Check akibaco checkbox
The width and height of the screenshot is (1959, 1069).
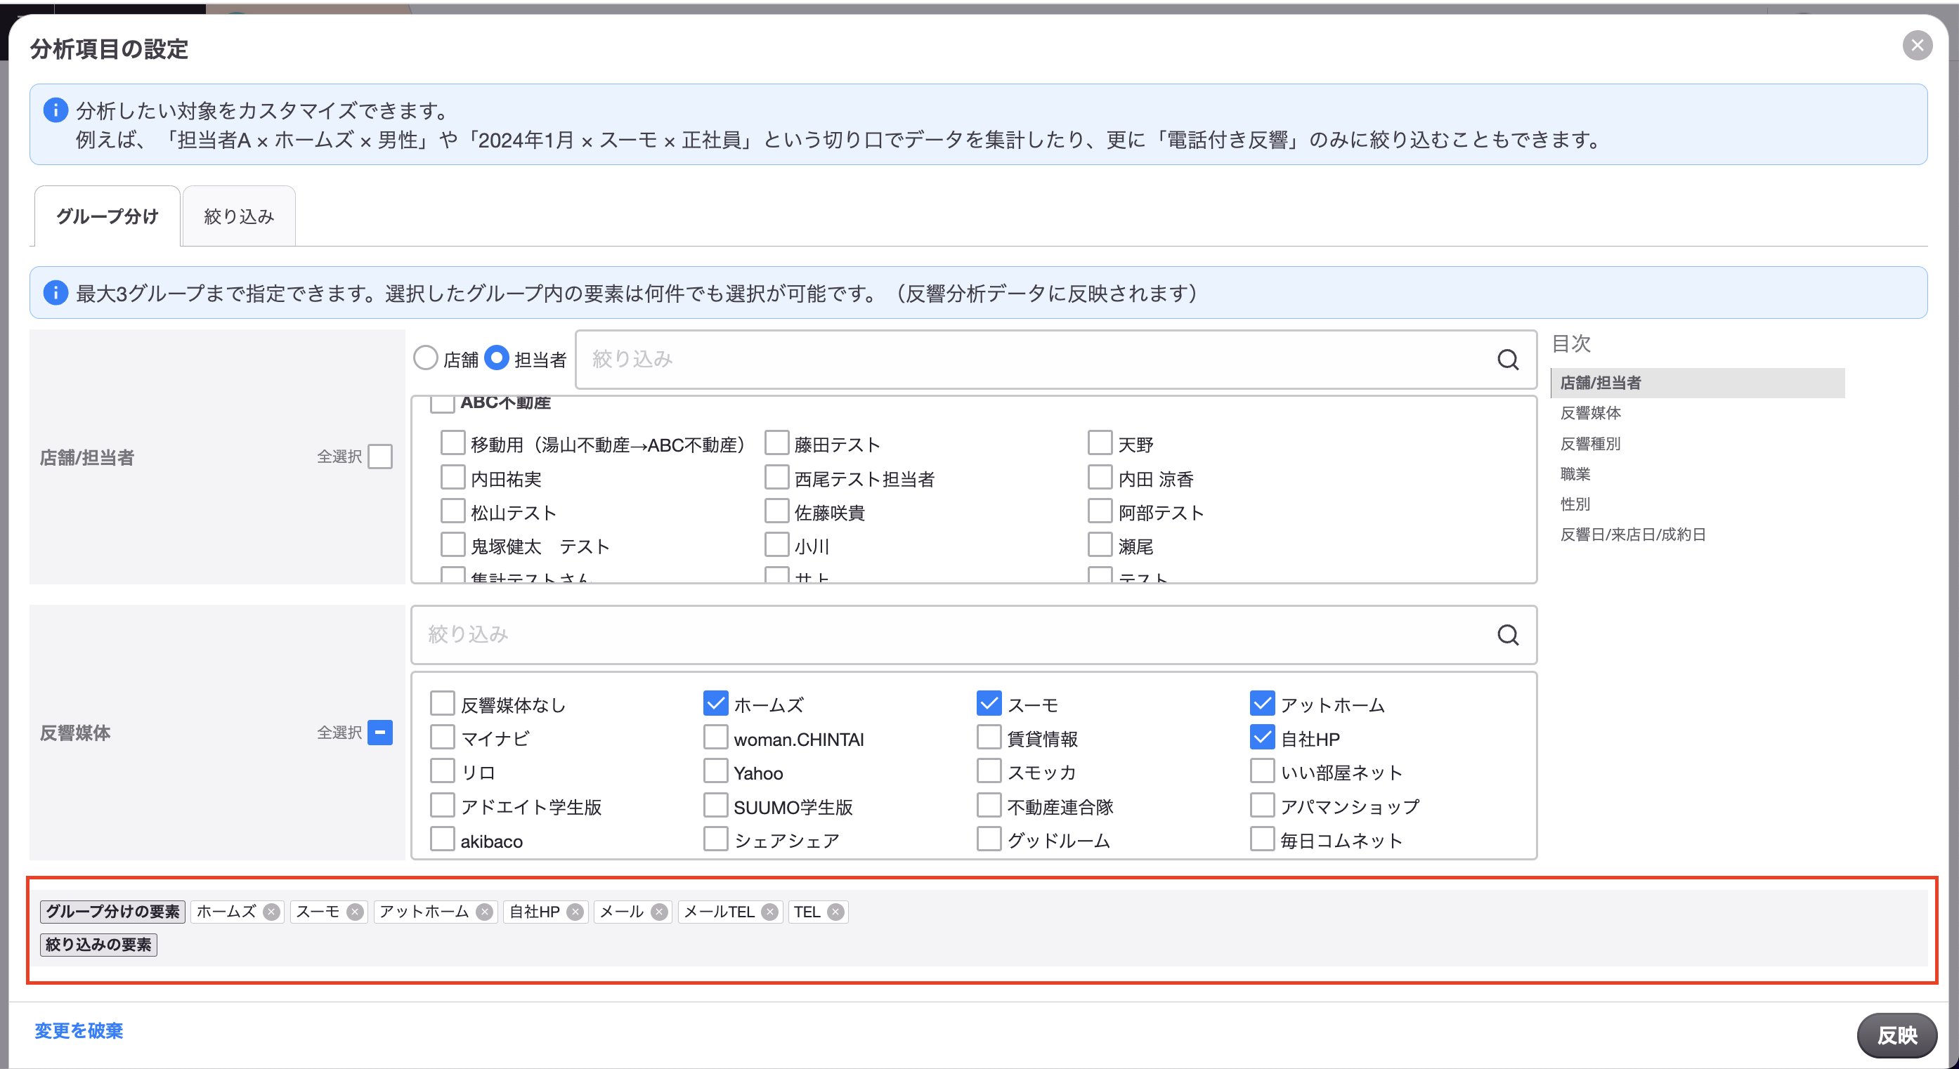442,840
